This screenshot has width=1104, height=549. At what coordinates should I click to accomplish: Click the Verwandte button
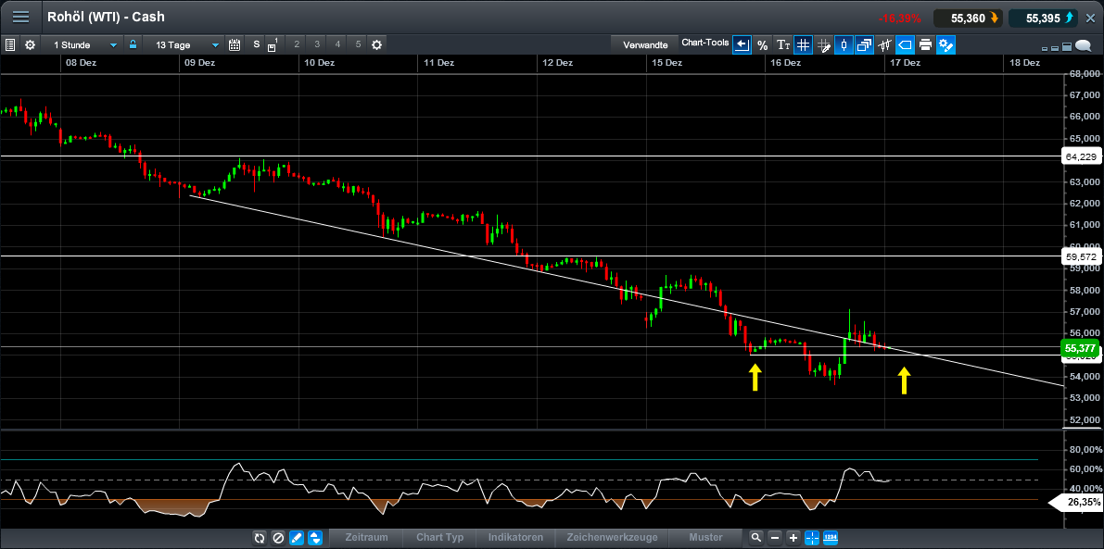point(646,44)
